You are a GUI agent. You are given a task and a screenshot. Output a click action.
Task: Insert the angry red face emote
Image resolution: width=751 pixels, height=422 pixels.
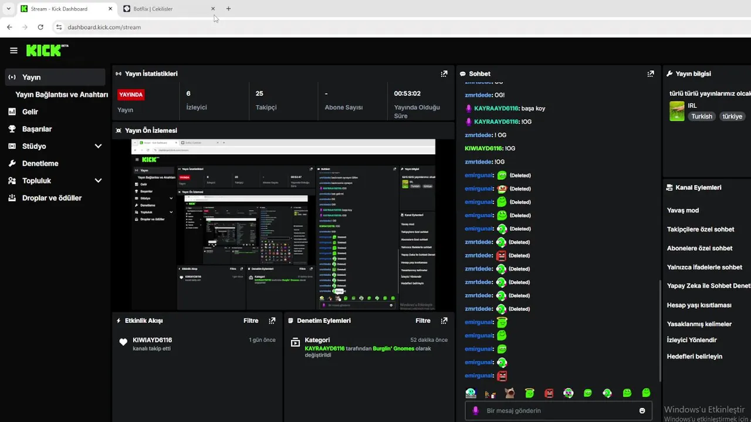point(549,393)
